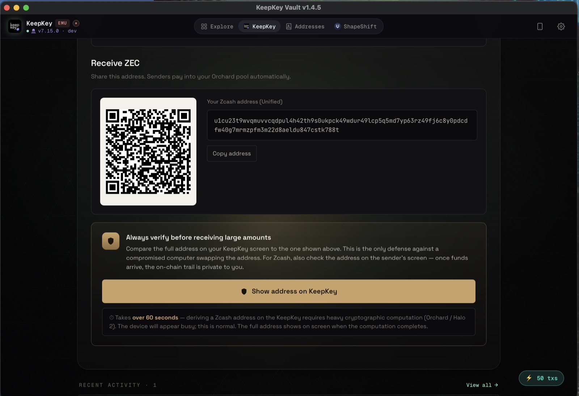Click the yellow macOS minimize window button
The width and height of the screenshot is (579, 396).
tap(16, 8)
